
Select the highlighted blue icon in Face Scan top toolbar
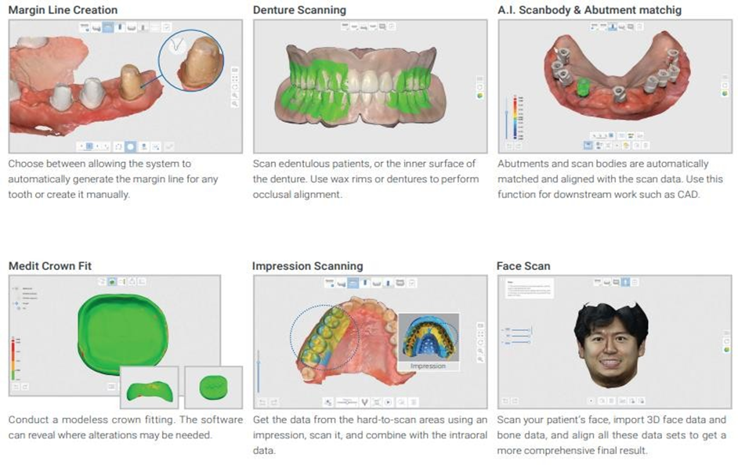click(625, 281)
